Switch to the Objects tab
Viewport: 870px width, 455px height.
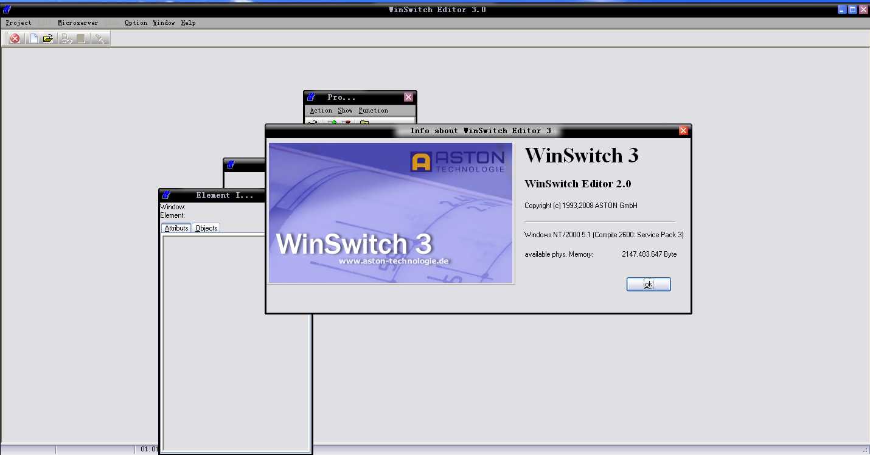coord(206,227)
